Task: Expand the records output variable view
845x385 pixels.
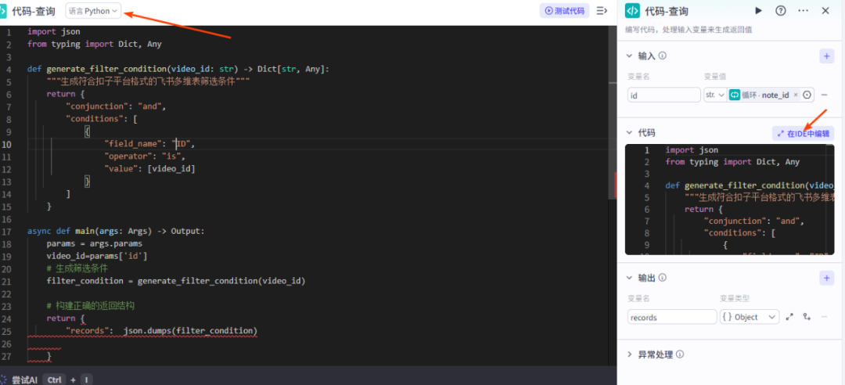Action: (x=789, y=317)
